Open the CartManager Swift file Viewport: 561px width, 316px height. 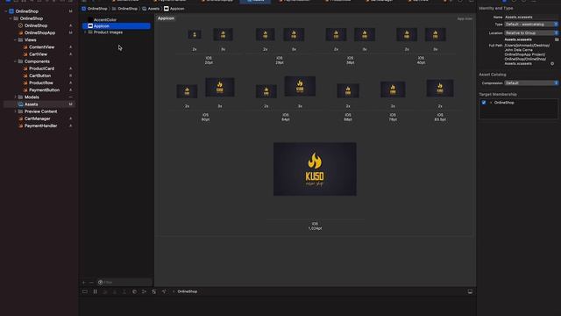pos(37,118)
